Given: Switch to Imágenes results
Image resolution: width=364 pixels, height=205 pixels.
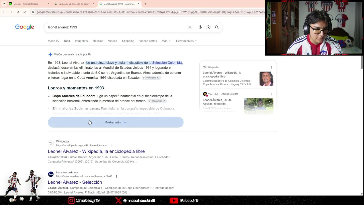Looking at the screenshot, I should [81, 41].
